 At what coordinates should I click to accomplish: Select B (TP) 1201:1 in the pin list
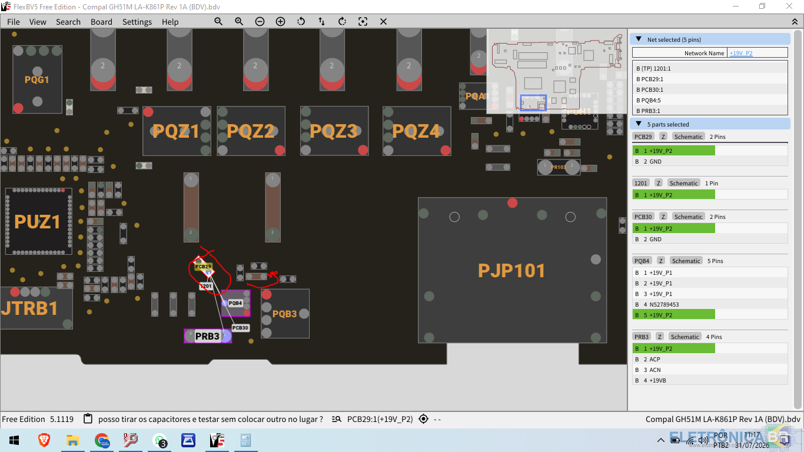(710, 68)
